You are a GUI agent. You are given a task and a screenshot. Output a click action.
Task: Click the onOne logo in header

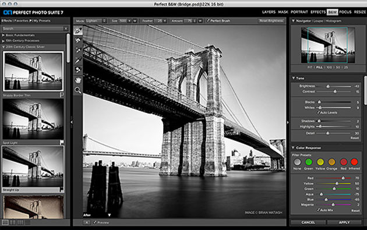[x=8, y=12]
